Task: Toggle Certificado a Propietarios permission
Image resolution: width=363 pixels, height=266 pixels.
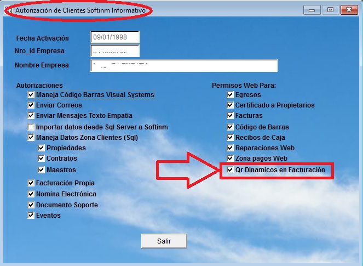Action: click(x=230, y=105)
